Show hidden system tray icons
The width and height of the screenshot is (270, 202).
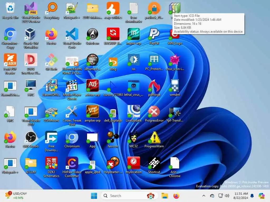[204, 196]
